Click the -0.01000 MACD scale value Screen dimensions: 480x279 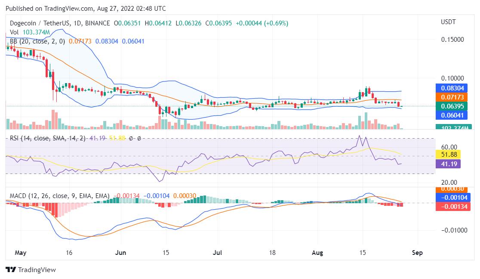pyautogui.click(x=454, y=230)
